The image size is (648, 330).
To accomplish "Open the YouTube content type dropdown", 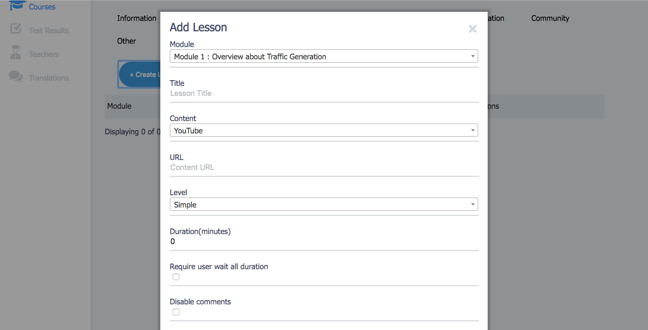I will point(324,131).
